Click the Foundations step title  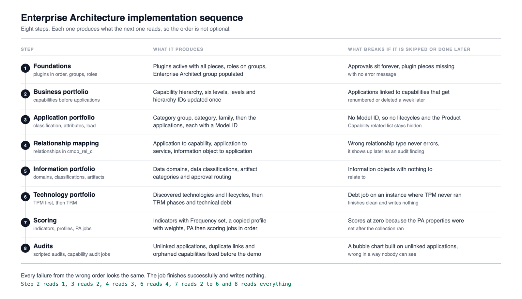tap(52, 66)
